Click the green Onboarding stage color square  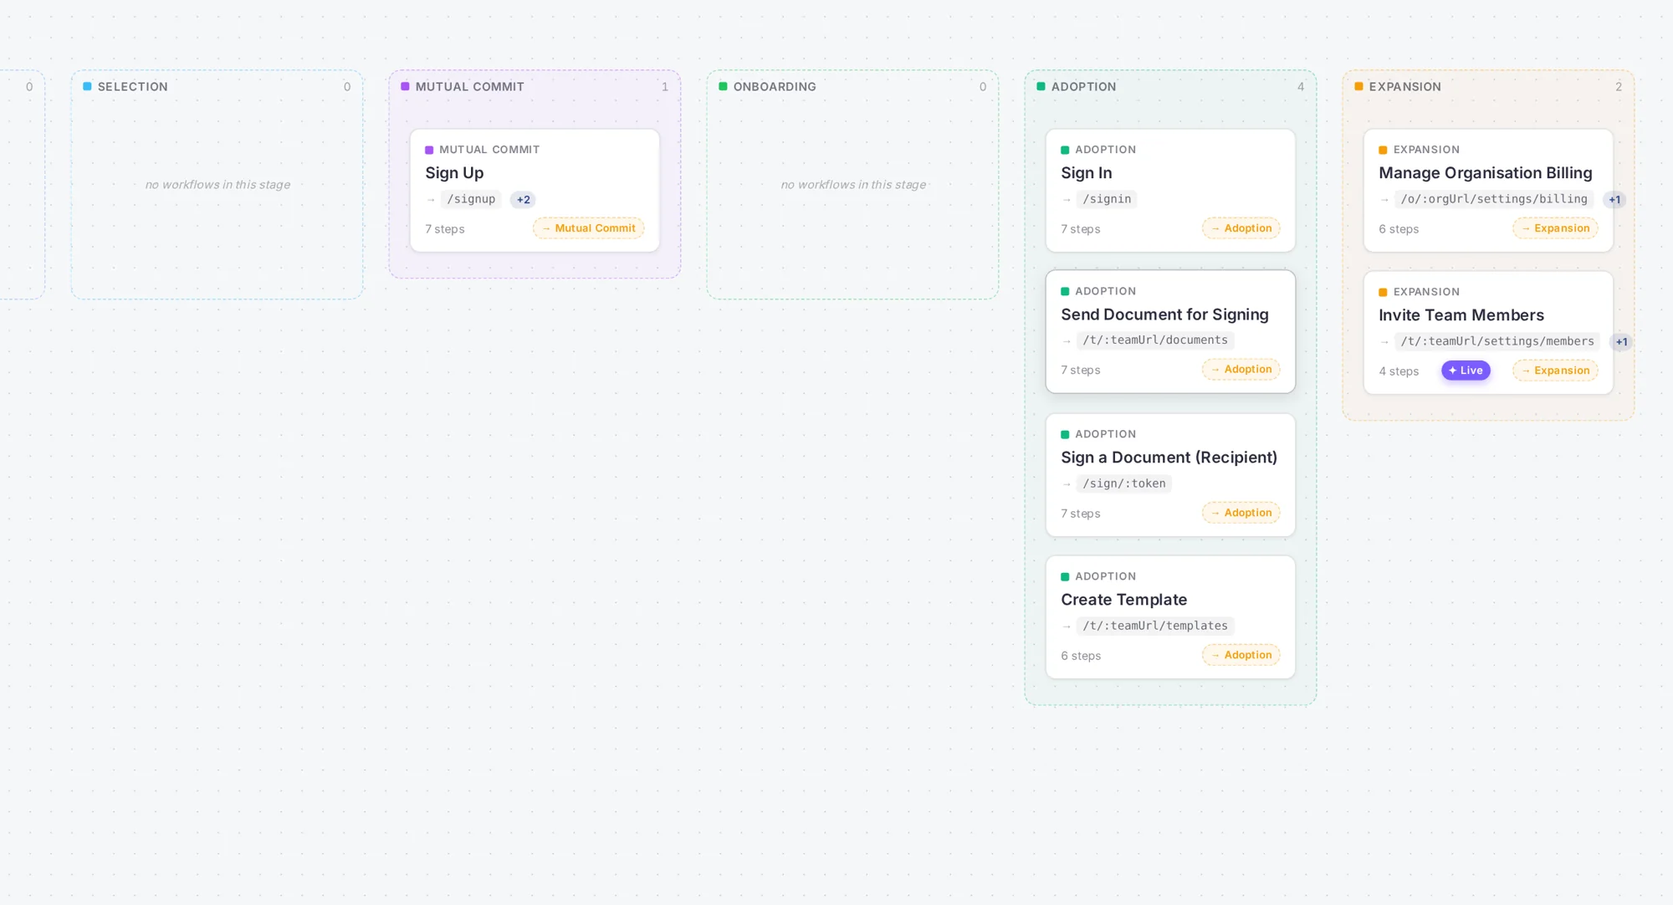723,86
